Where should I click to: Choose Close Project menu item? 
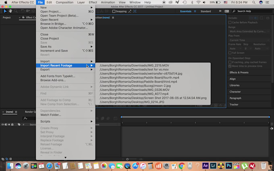tap(66, 38)
